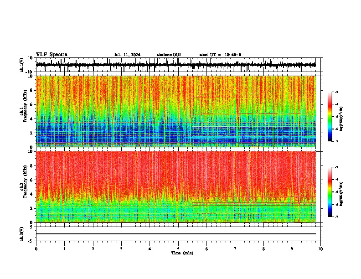Click the "ch.1(V)" axis label
This screenshot has height=279, width=361.
[x=22, y=65]
